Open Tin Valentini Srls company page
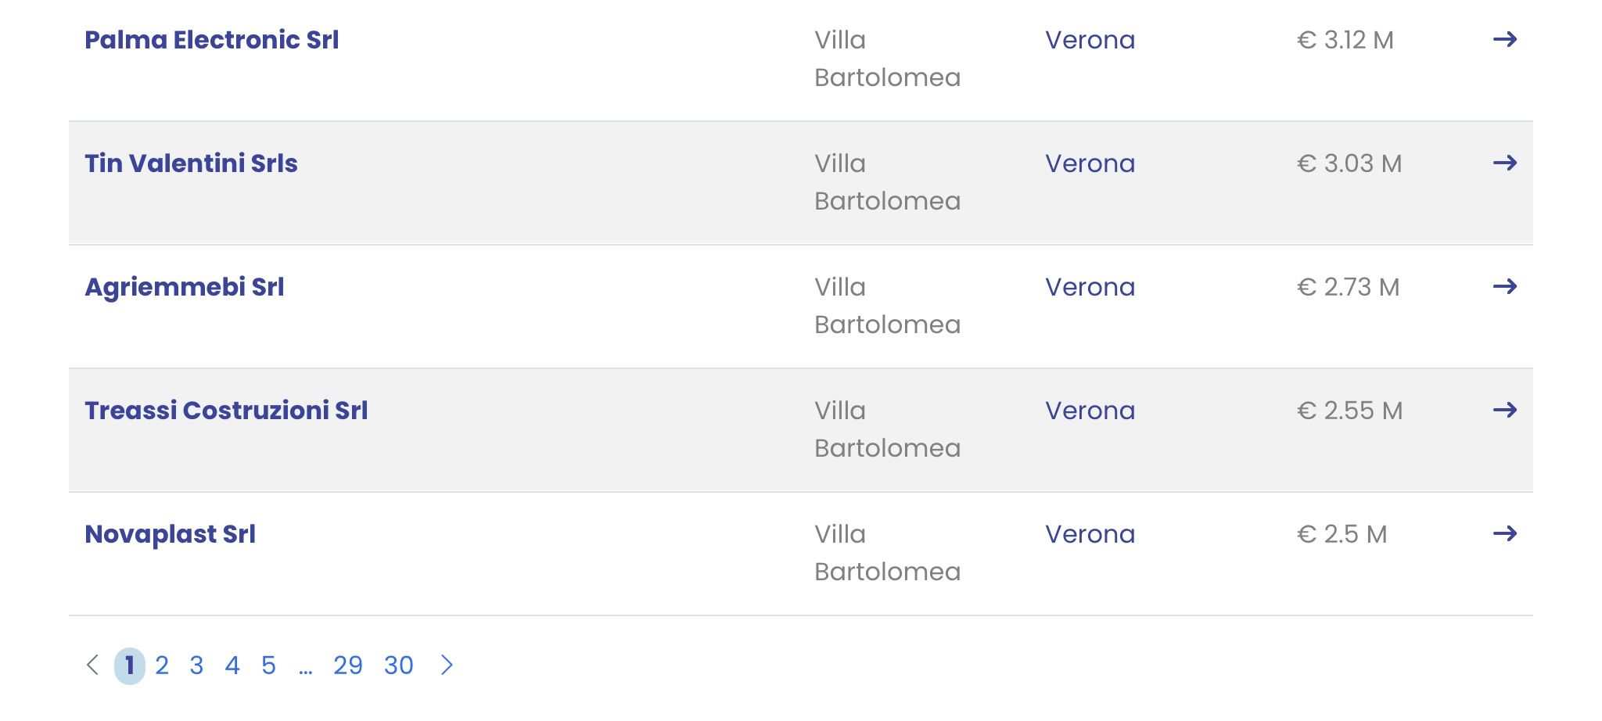This screenshot has width=1602, height=721. point(191,163)
